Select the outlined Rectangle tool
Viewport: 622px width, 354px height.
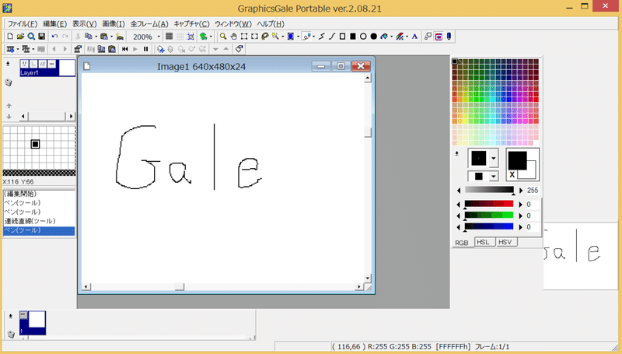pos(342,37)
